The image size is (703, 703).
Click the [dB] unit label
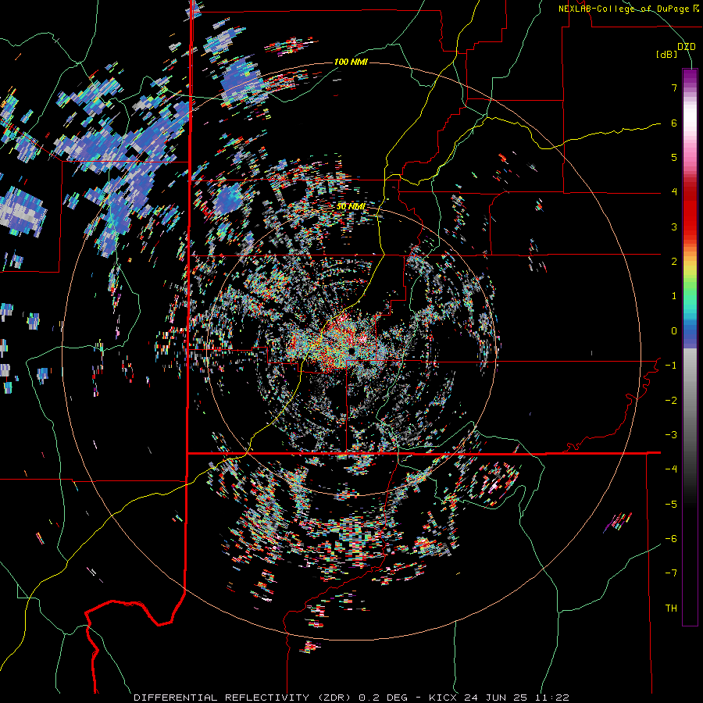pos(666,55)
